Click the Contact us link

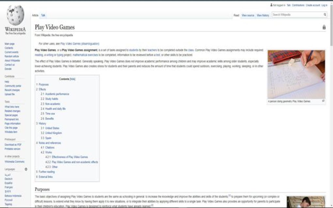coord(9,65)
